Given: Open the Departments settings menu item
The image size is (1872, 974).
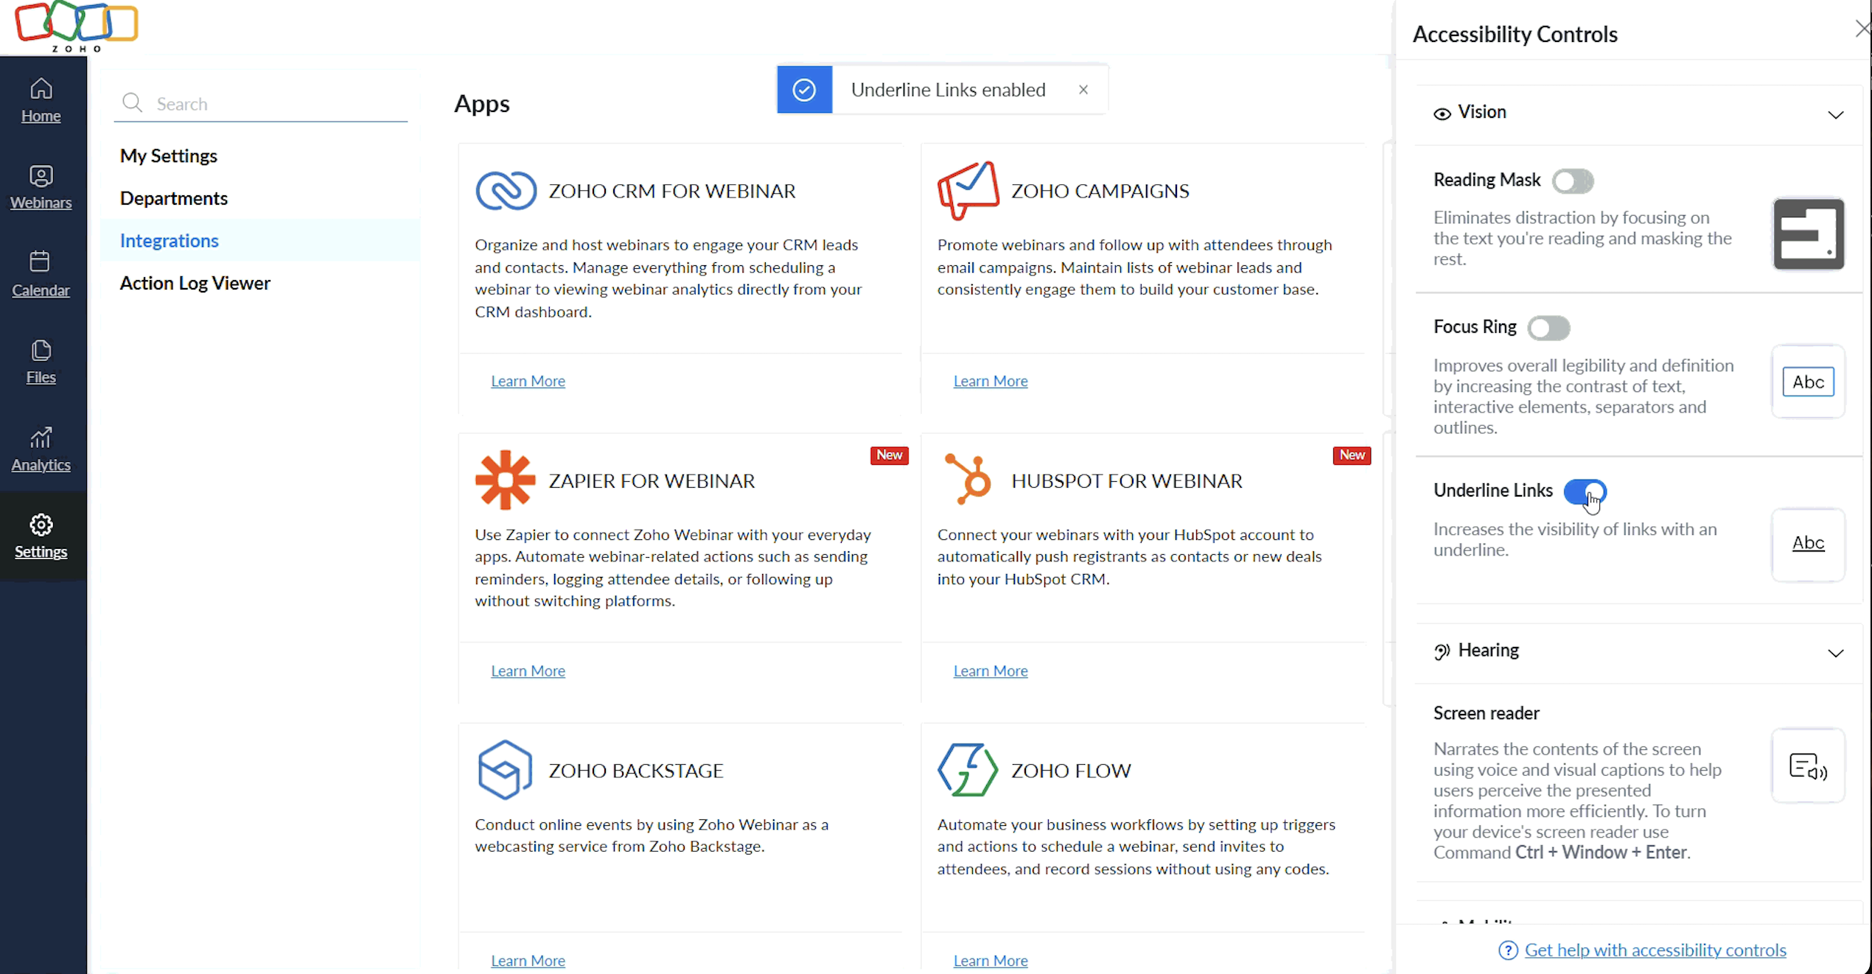Looking at the screenshot, I should pyautogui.click(x=174, y=198).
